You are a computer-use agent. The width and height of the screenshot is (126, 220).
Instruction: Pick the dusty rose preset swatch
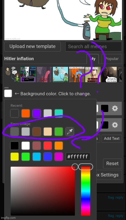(x=37, y=146)
